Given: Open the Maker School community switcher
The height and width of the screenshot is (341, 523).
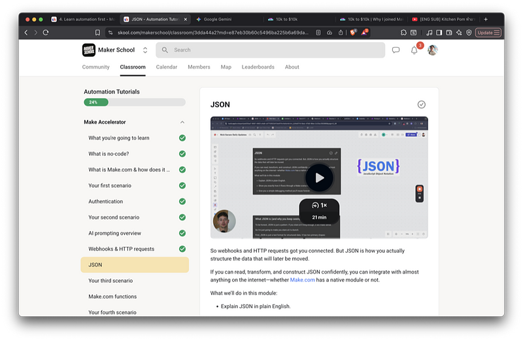Looking at the screenshot, I should pos(145,50).
